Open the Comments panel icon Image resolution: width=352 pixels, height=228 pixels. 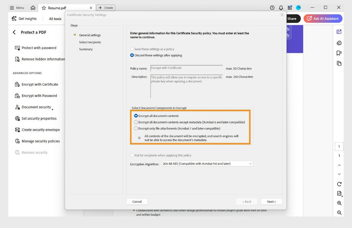click(339, 43)
